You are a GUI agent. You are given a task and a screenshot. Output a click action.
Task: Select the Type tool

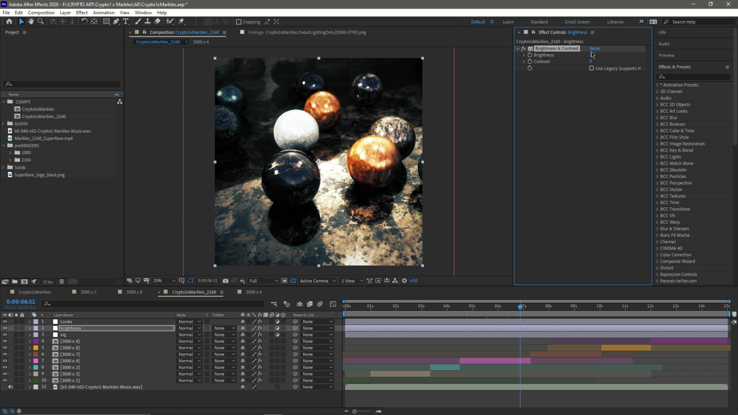point(126,22)
